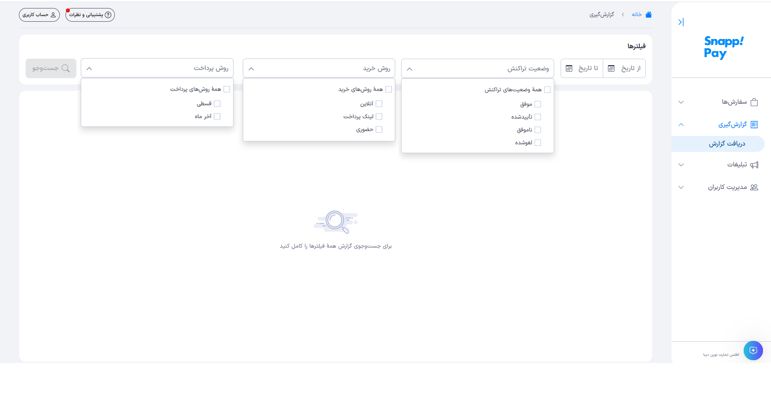Check the لغوشده status checkbox
The width and height of the screenshot is (771, 402).
click(x=538, y=143)
